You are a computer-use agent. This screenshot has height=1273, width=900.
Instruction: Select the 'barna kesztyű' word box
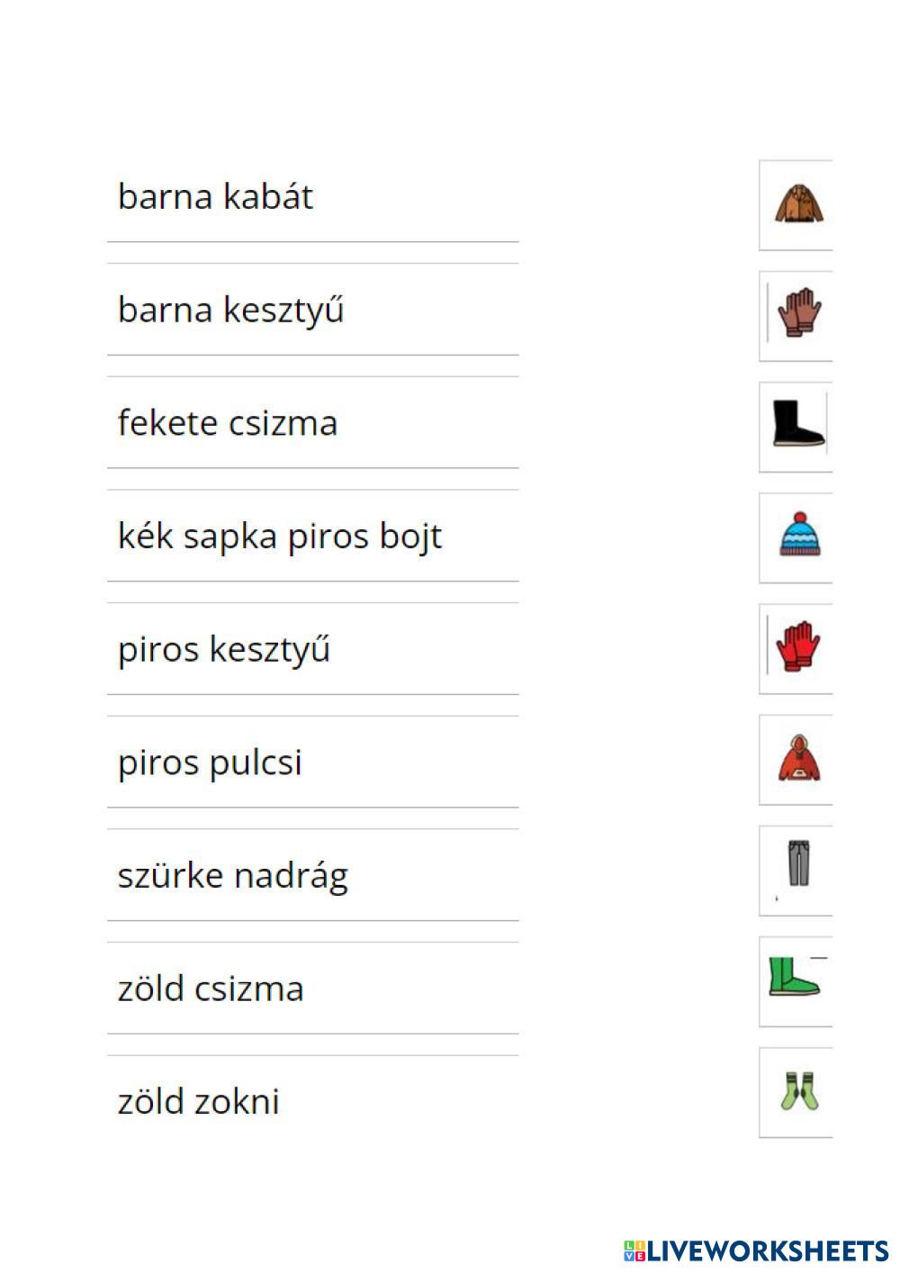pyautogui.click(x=230, y=310)
